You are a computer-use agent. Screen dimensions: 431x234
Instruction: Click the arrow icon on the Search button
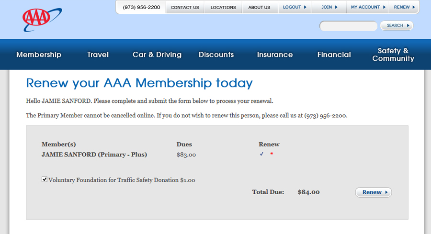pos(408,25)
